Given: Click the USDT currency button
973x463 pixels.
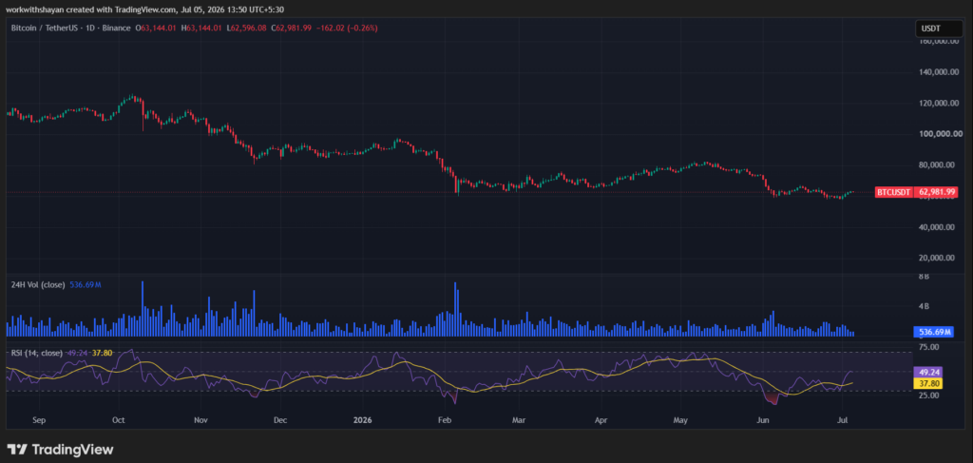Looking at the screenshot, I should [939, 29].
